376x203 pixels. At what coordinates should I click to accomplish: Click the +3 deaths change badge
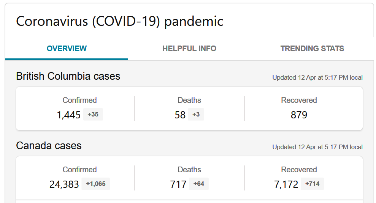(196, 114)
